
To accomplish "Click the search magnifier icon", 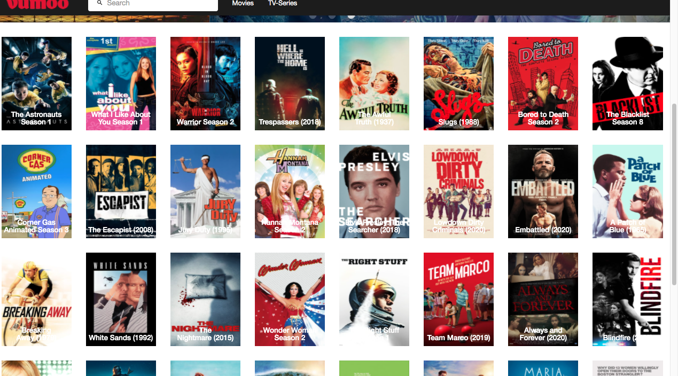I will point(99,3).
